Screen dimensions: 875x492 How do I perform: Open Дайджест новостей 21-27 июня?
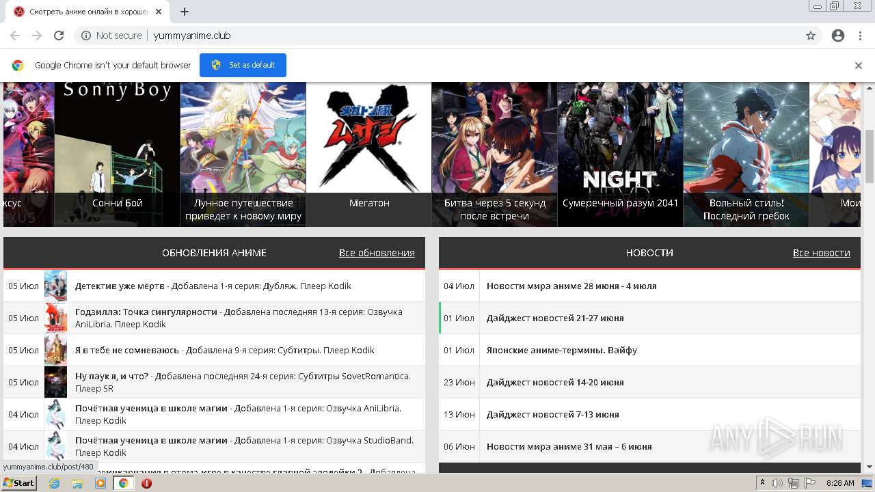tap(555, 318)
